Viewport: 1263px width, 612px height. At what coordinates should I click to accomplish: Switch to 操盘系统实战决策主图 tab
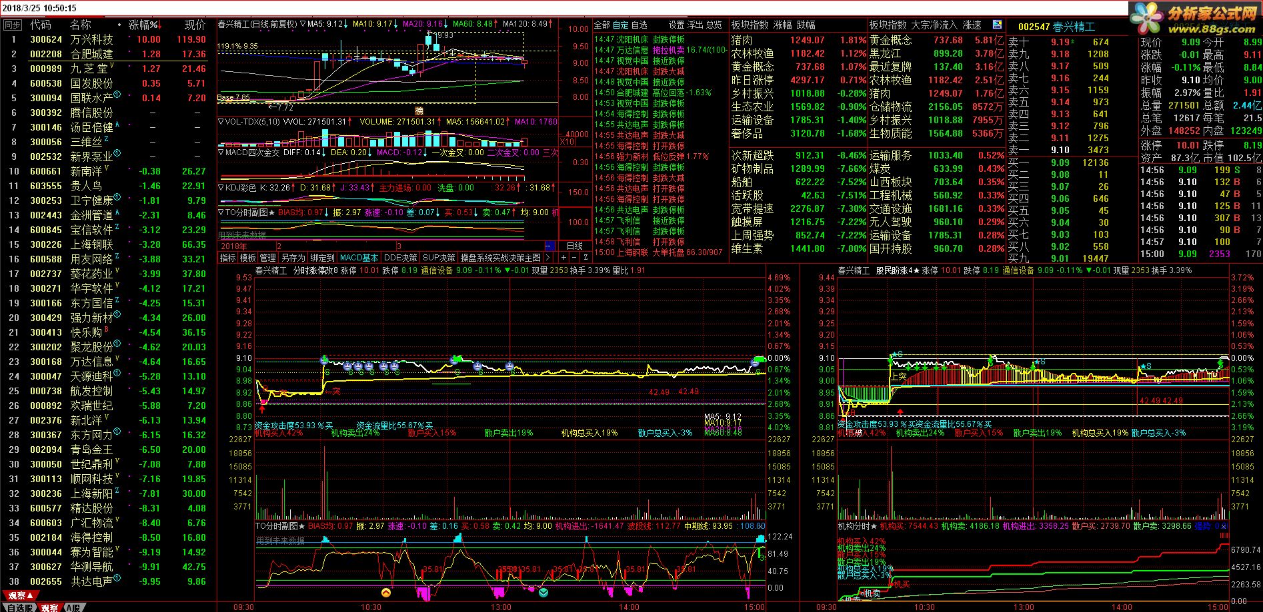coord(501,258)
